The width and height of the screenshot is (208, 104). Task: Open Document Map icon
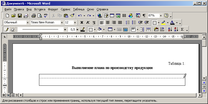pyautogui.click(x=138, y=16)
